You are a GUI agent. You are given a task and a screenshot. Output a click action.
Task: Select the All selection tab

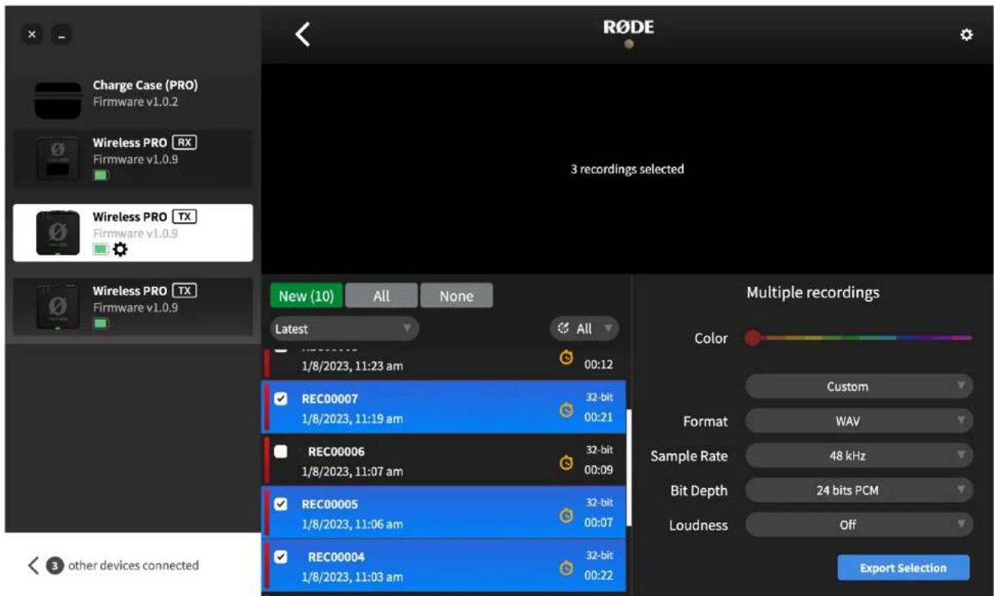381,296
